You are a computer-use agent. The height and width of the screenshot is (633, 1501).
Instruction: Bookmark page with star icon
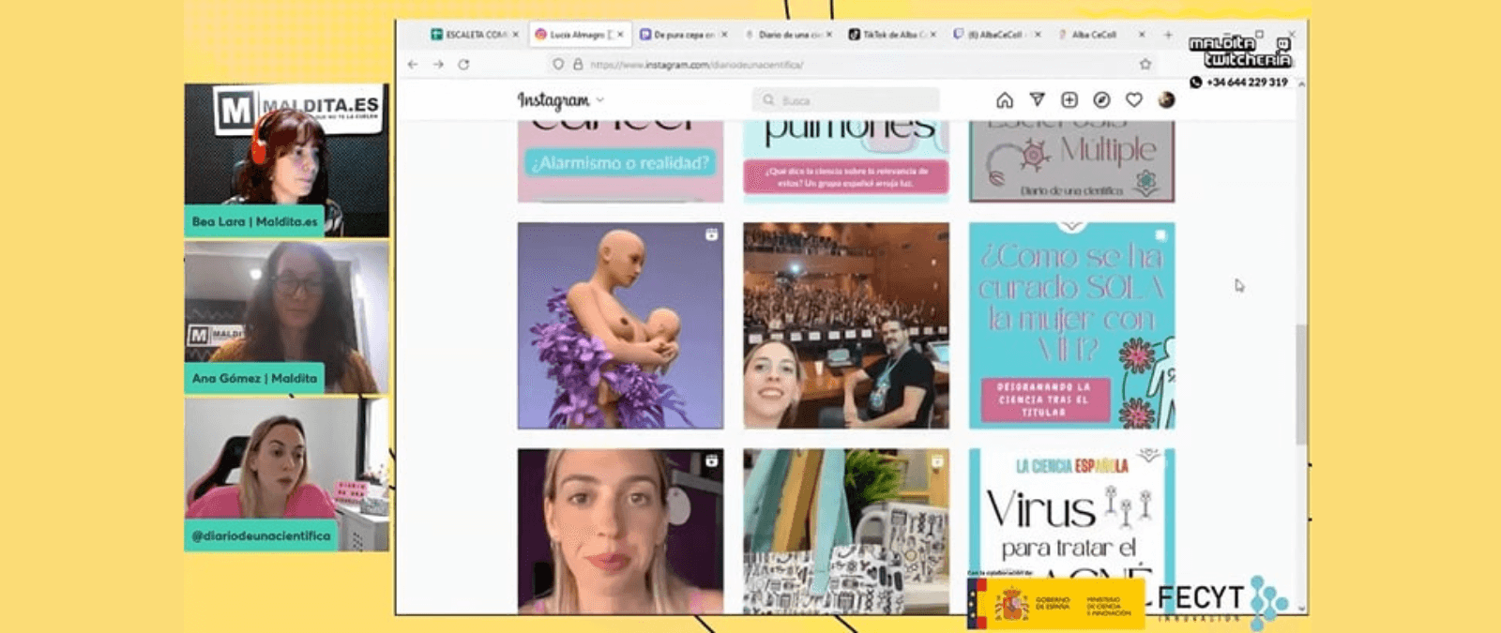tap(1145, 65)
